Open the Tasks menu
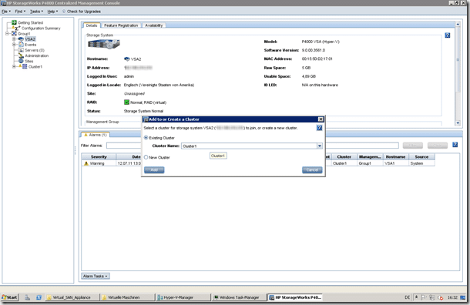The height and width of the screenshot is (305, 470). [x=36, y=12]
